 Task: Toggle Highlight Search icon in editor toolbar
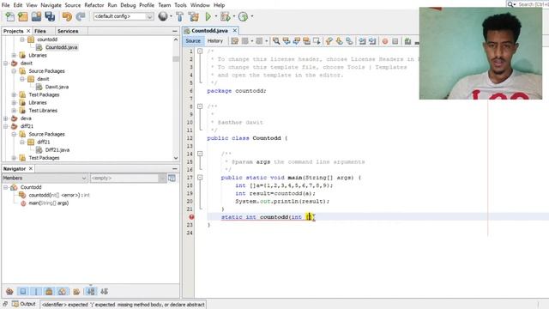[x=307, y=41]
